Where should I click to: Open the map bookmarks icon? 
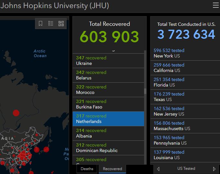[x=41, y=23]
